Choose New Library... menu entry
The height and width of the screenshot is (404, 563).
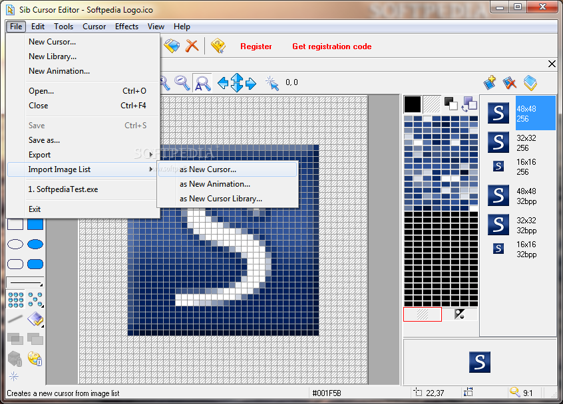83,56
